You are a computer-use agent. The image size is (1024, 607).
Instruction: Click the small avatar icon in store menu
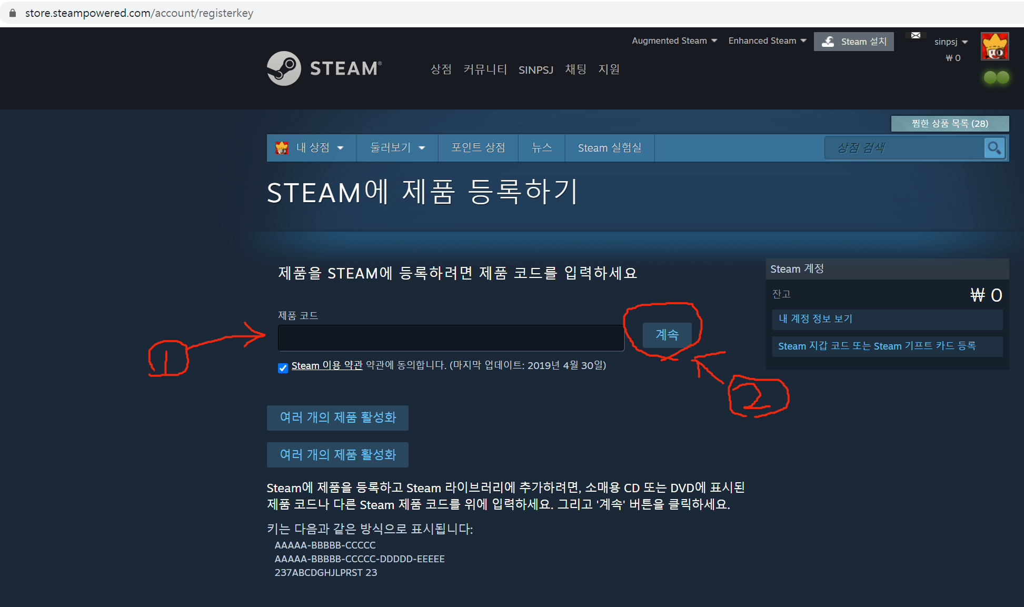282,148
